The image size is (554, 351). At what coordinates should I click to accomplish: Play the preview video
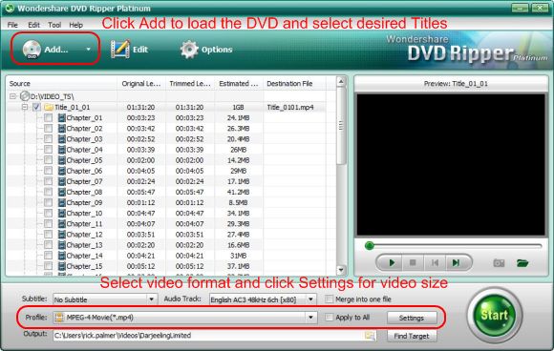coord(392,263)
